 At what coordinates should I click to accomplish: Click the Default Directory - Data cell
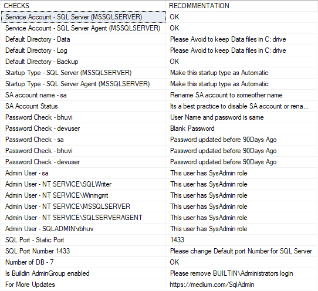pyautogui.click(x=83, y=39)
